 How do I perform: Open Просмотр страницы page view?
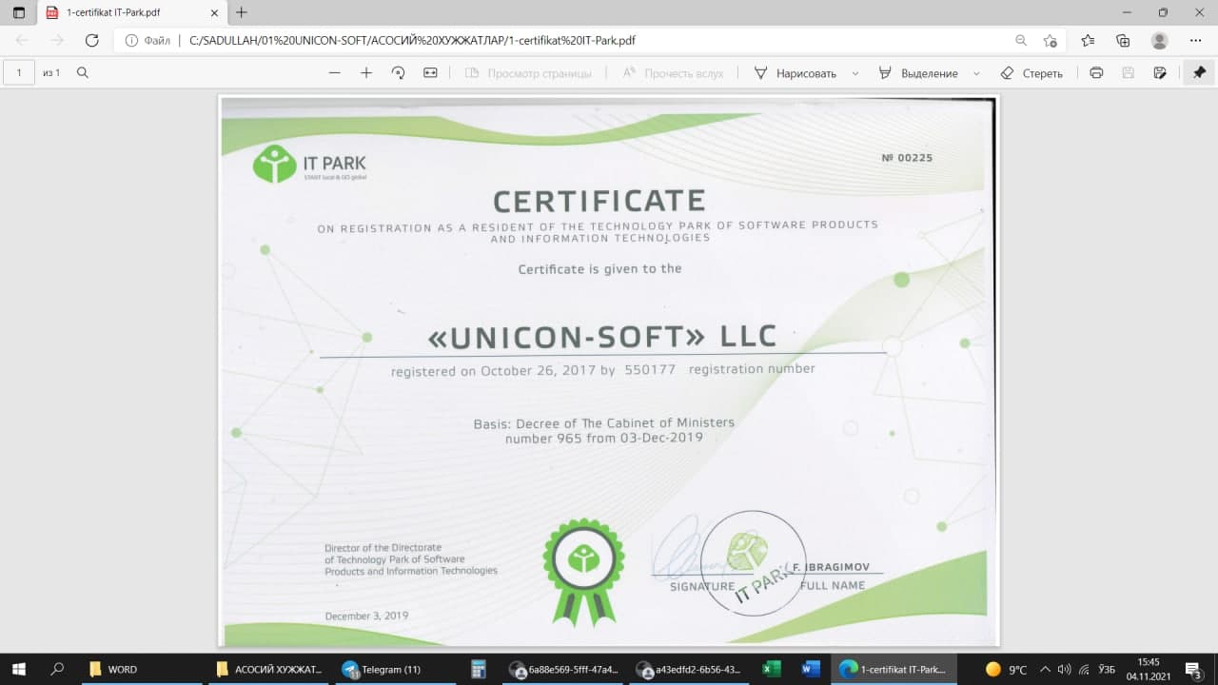point(529,73)
